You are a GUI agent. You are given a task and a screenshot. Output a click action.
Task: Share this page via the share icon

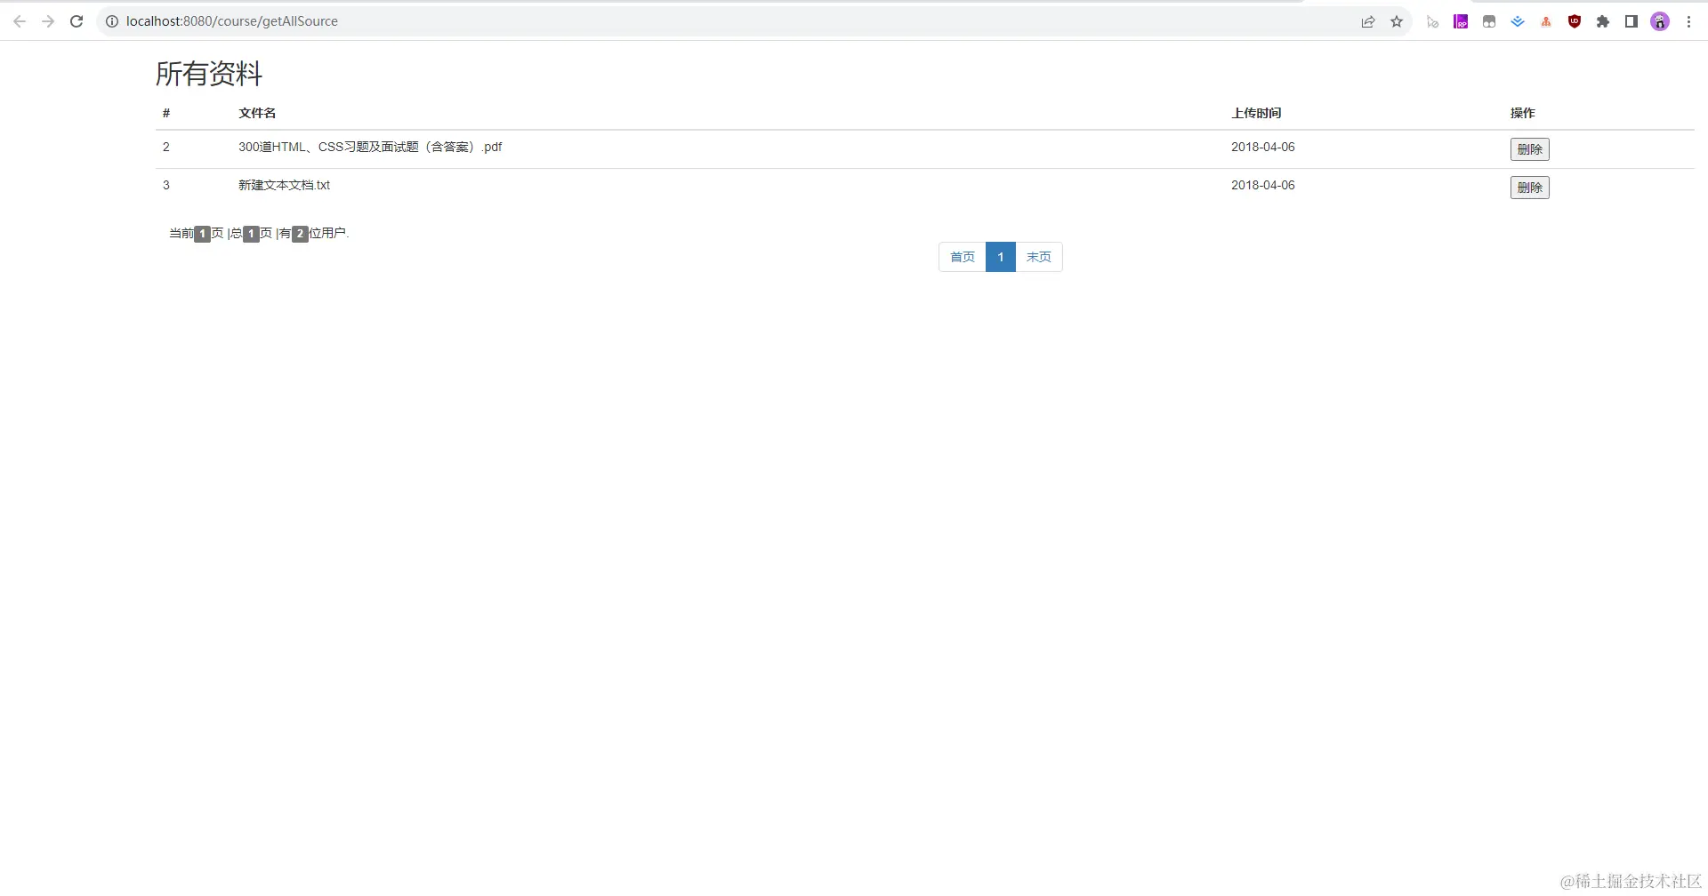tap(1368, 21)
